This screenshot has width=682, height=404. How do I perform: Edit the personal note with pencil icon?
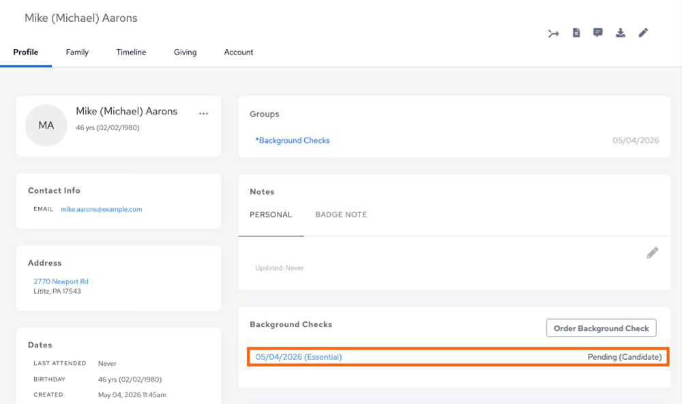(x=653, y=253)
